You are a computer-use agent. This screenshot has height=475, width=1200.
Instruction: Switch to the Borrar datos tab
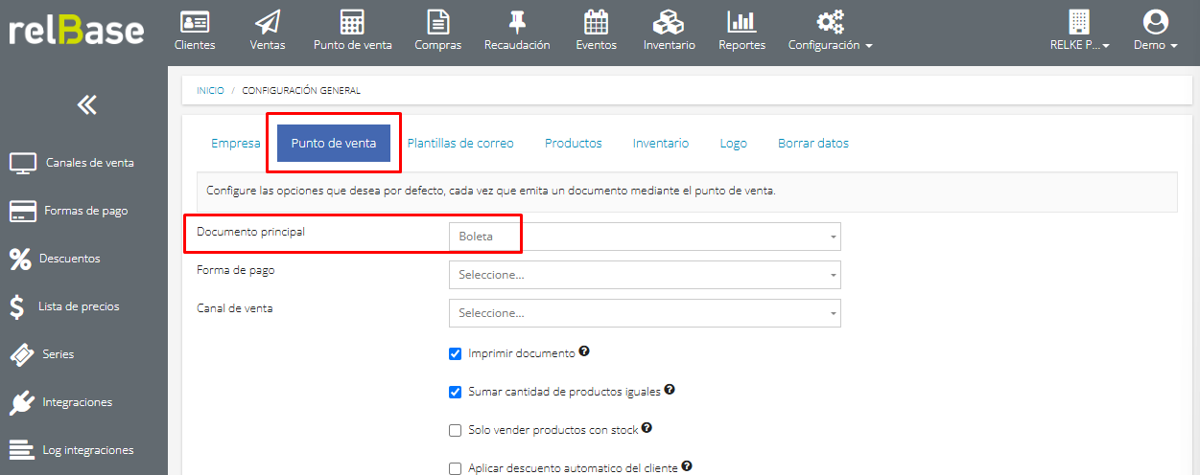812,144
